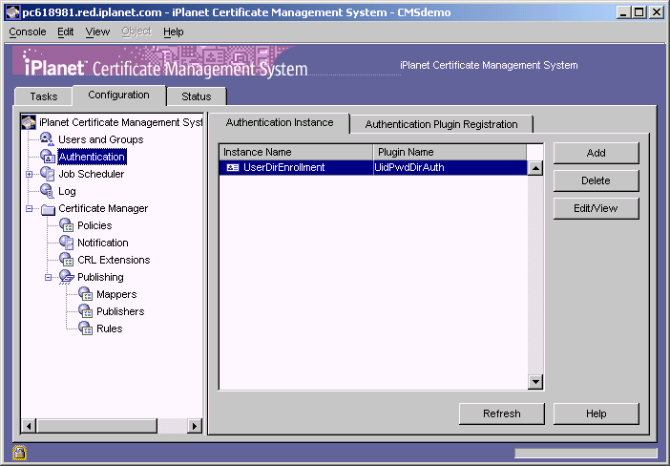Select Notification tree label

tap(103, 243)
